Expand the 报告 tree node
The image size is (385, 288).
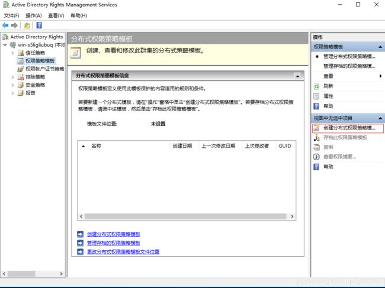(x=12, y=93)
